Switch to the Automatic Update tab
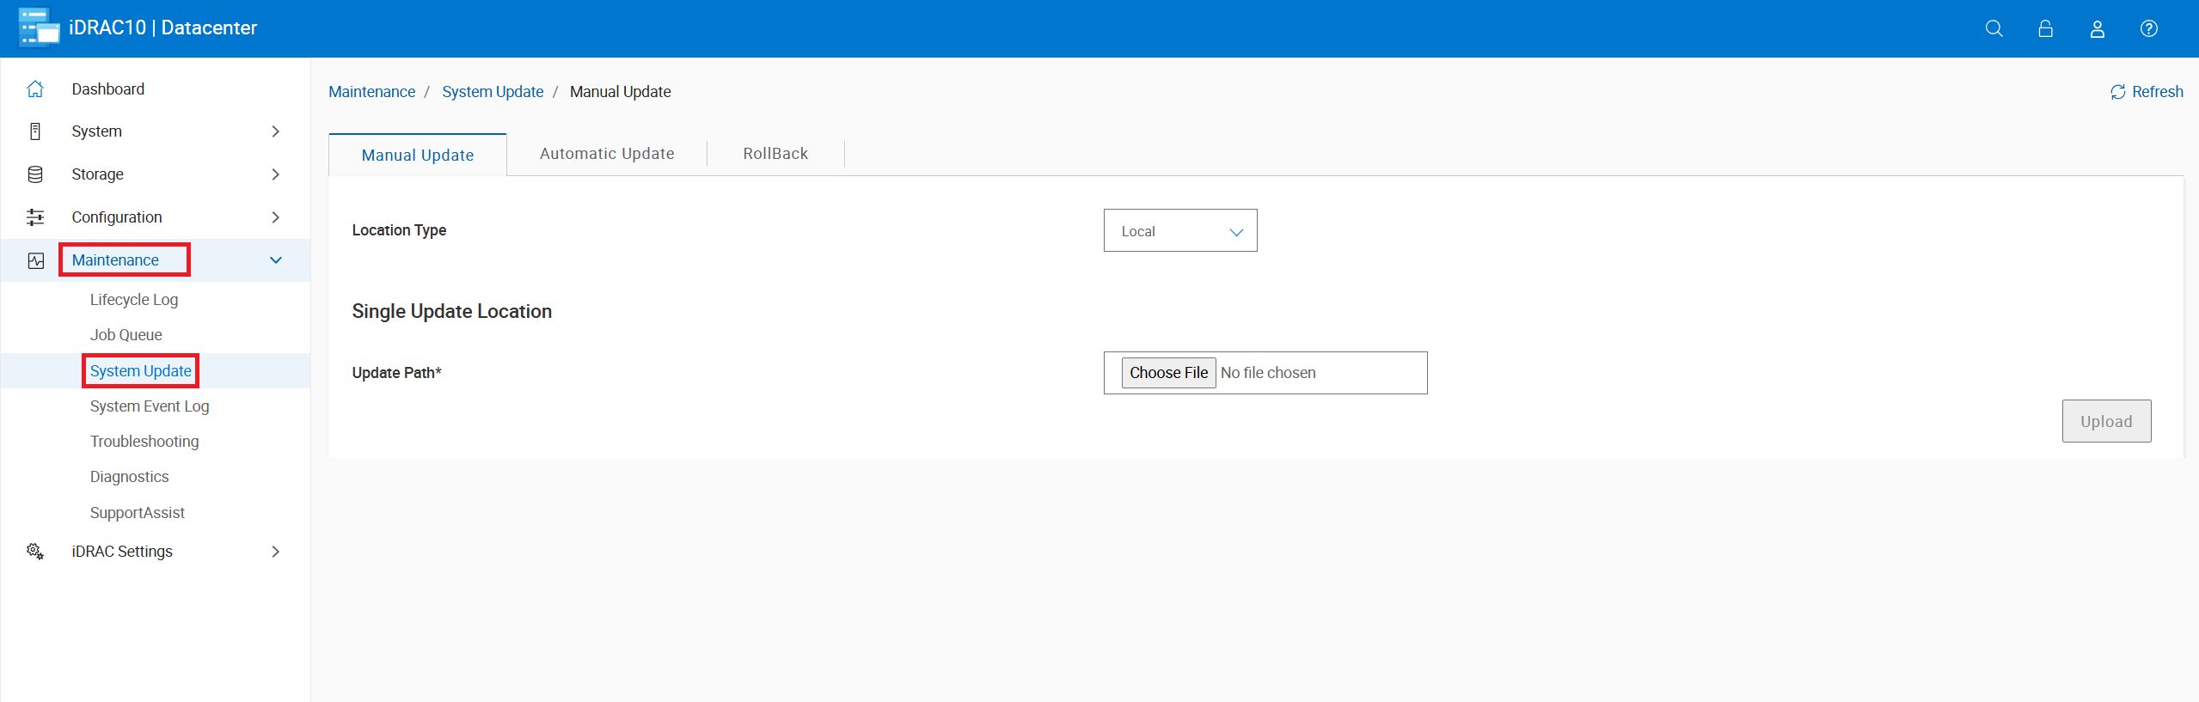 pos(607,154)
